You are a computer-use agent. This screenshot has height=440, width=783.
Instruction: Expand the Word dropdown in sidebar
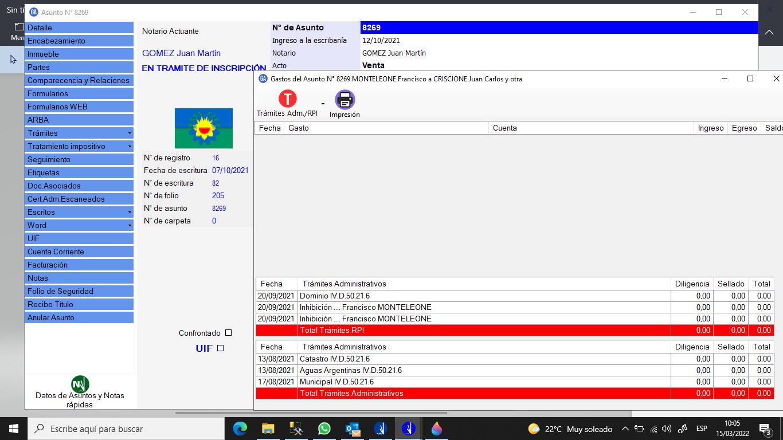point(130,226)
